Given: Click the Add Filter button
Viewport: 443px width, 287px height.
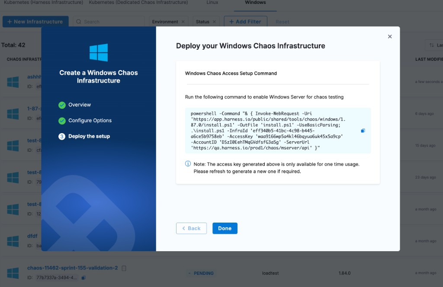Looking at the screenshot, I should pyautogui.click(x=246, y=22).
